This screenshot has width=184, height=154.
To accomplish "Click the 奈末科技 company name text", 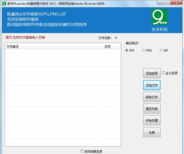I will tap(159, 29).
